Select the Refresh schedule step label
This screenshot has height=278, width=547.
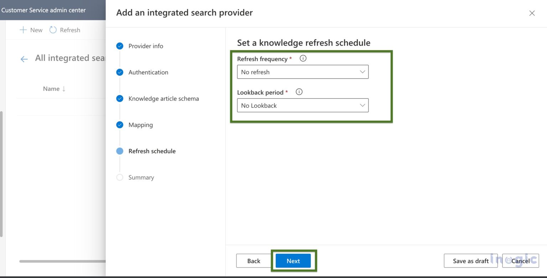(152, 151)
